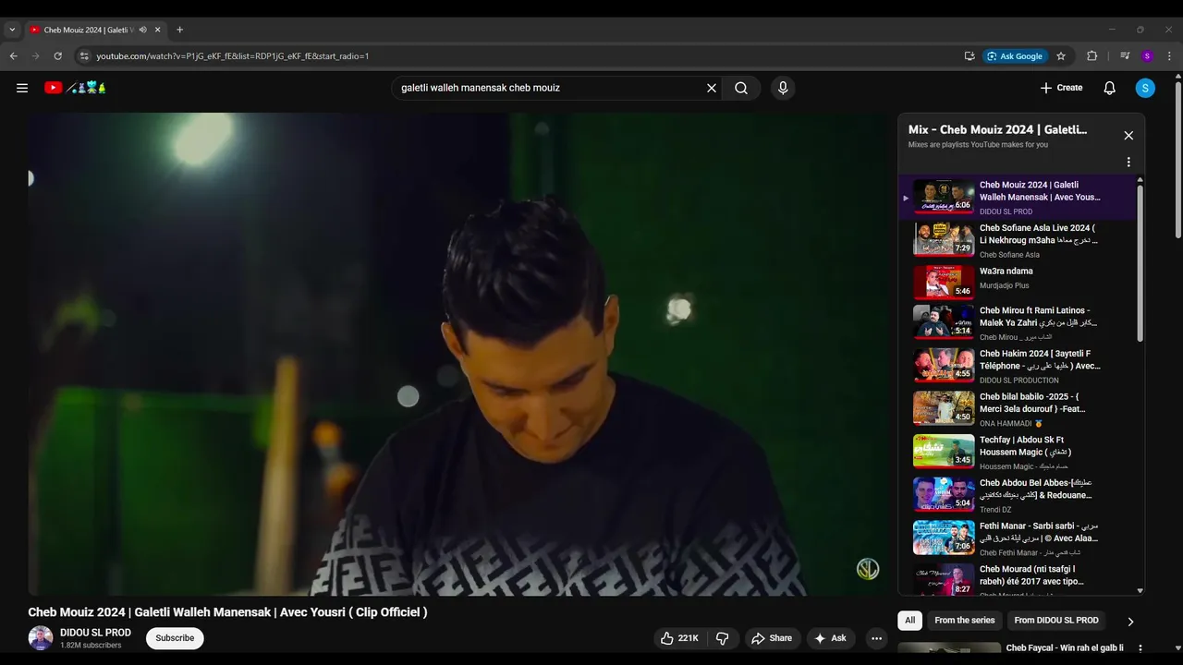Click playlist scrollbar down arrow

pyautogui.click(x=1140, y=591)
